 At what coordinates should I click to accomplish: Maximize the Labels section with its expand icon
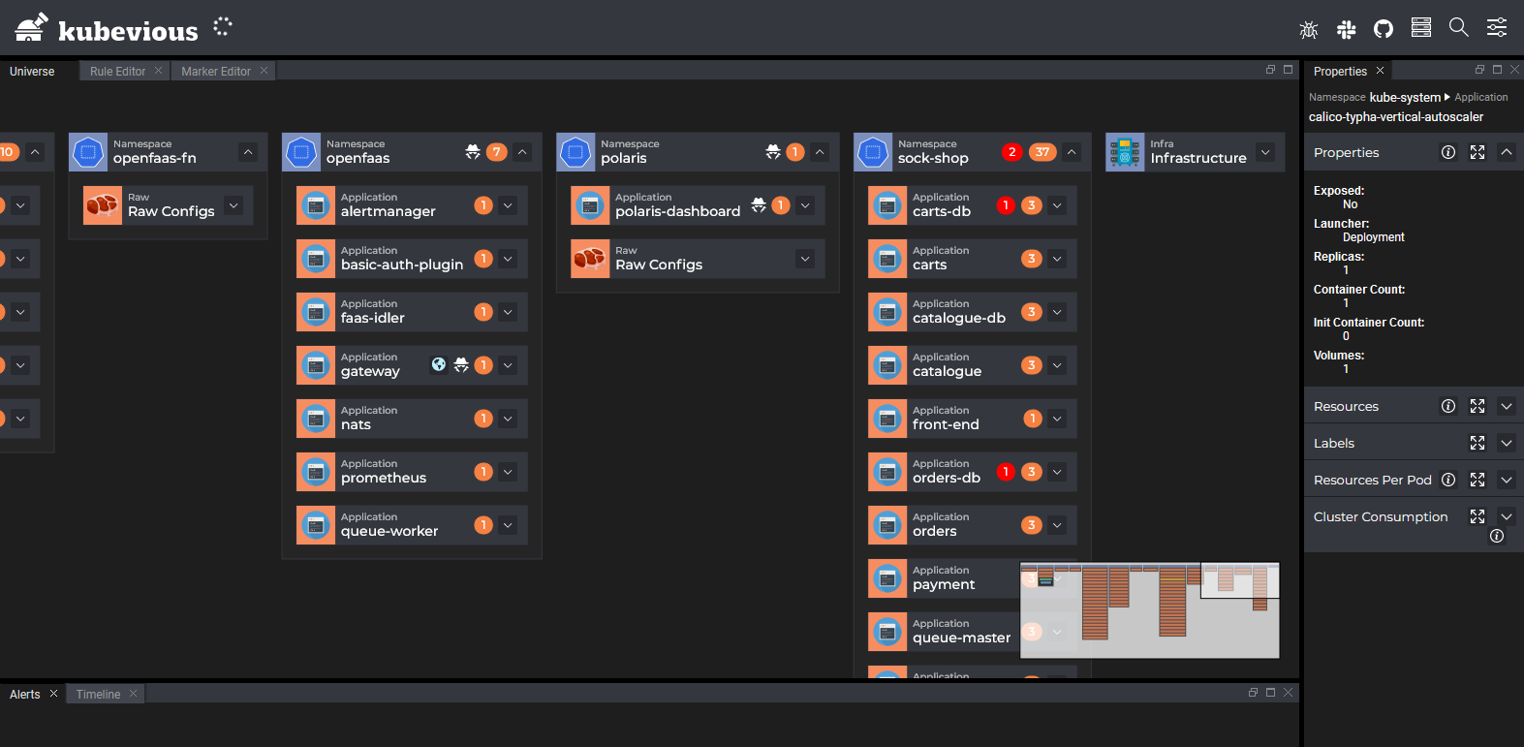pos(1477,443)
